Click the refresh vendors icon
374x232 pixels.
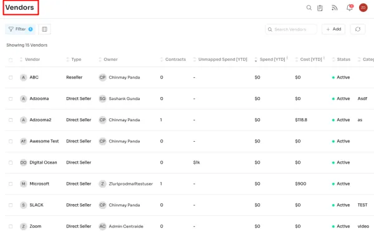coord(358,29)
